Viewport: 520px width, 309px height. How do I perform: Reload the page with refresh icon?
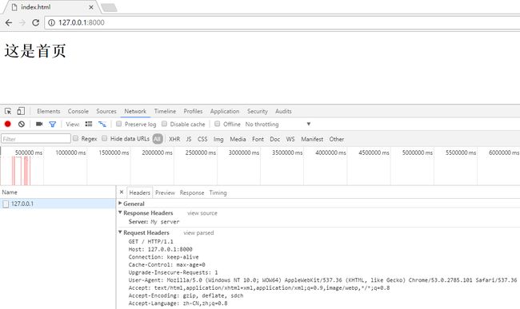35,22
